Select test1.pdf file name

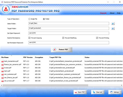(7, 71)
